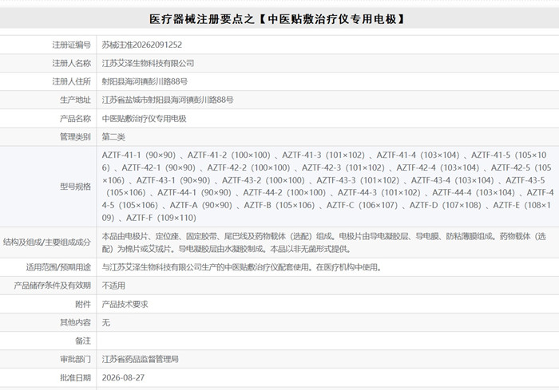Click company name 江苏艾泽生物科技有限公司
This screenshot has height=390, width=559.
[148, 63]
